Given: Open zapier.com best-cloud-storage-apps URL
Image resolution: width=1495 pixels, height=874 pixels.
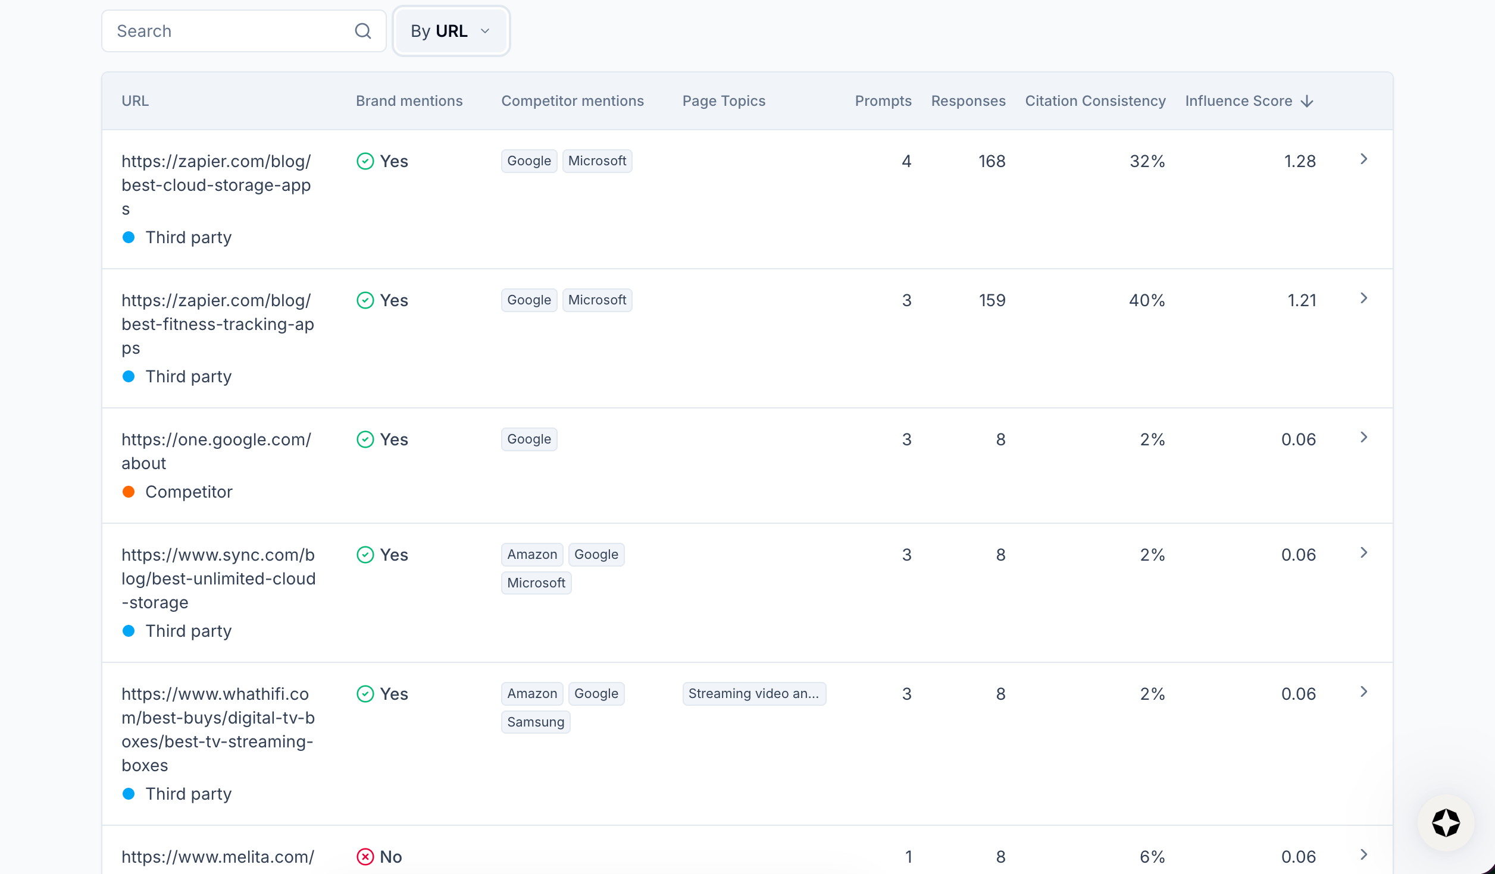Looking at the screenshot, I should (x=217, y=185).
